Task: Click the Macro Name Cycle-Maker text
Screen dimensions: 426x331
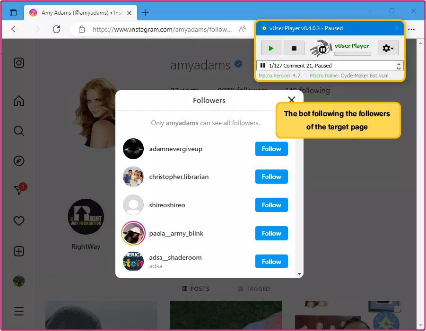Action: pyautogui.click(x=349, y=76)
